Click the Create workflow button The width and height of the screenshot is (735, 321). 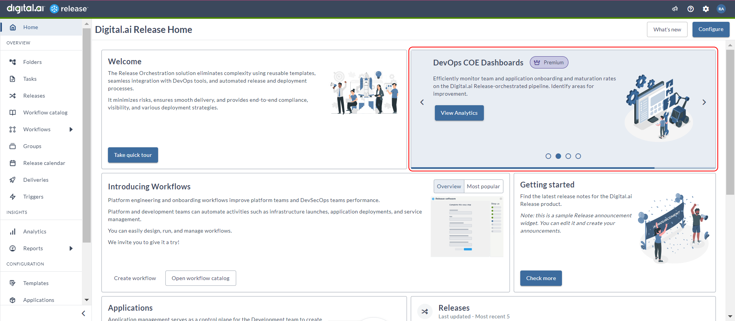(135, 278)
